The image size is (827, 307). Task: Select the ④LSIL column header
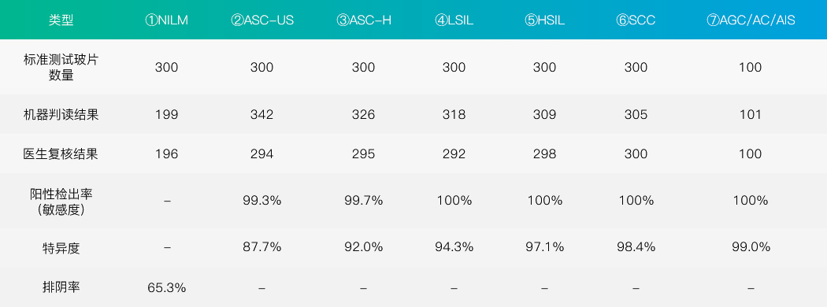pyautogui.click(x=454, y=20)
